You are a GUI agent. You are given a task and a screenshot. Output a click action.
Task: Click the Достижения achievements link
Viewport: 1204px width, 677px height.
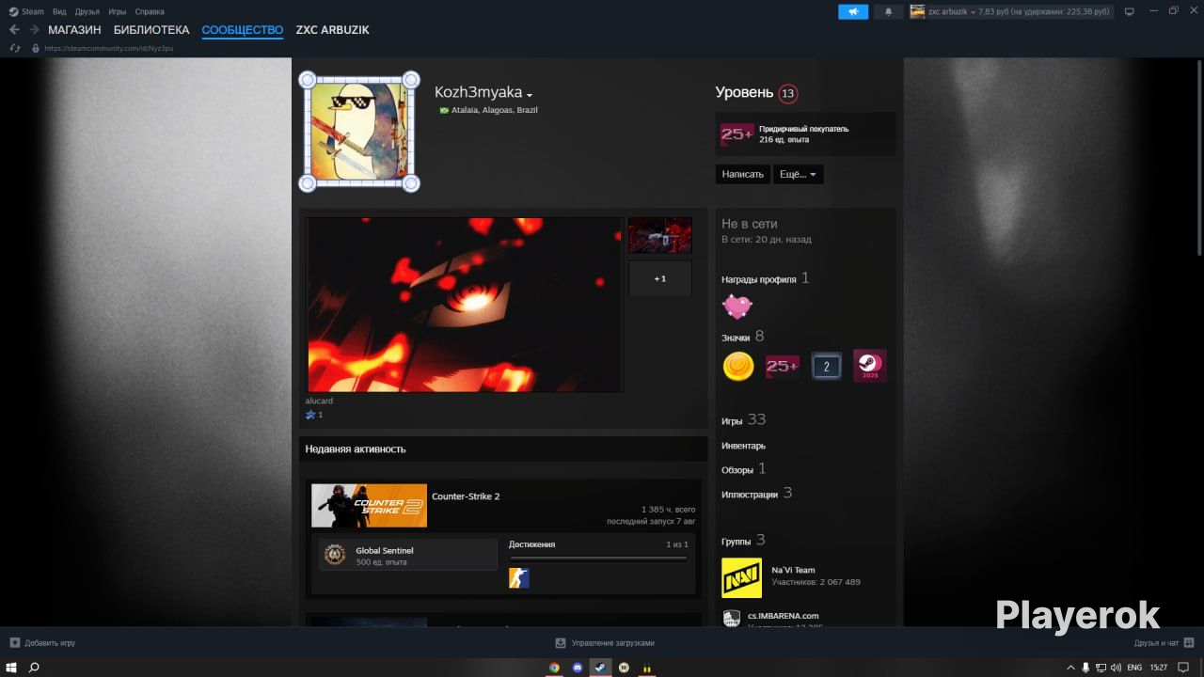(531, 544)
